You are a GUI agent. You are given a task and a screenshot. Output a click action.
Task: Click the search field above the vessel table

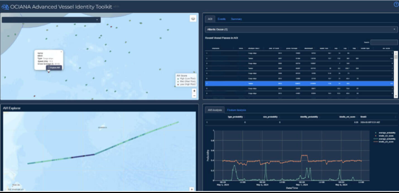point(384,41)
